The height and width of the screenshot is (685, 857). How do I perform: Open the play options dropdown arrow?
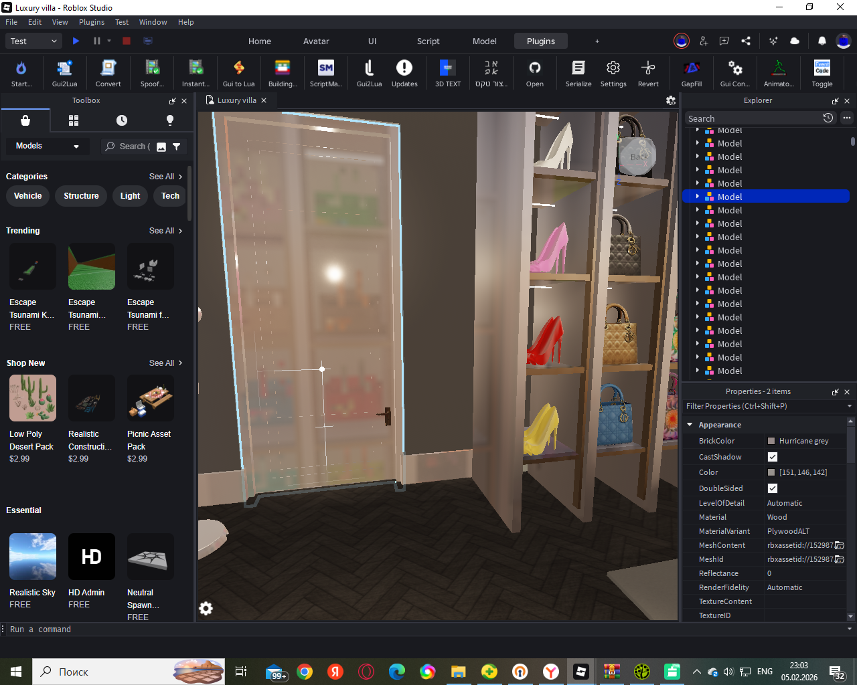pos(109,41)
